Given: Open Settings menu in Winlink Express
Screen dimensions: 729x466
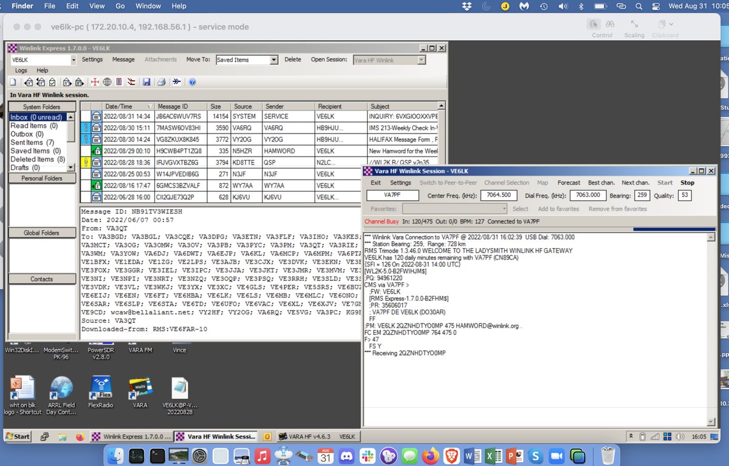Looking at the screenshot, I should [x=92, y=59].
